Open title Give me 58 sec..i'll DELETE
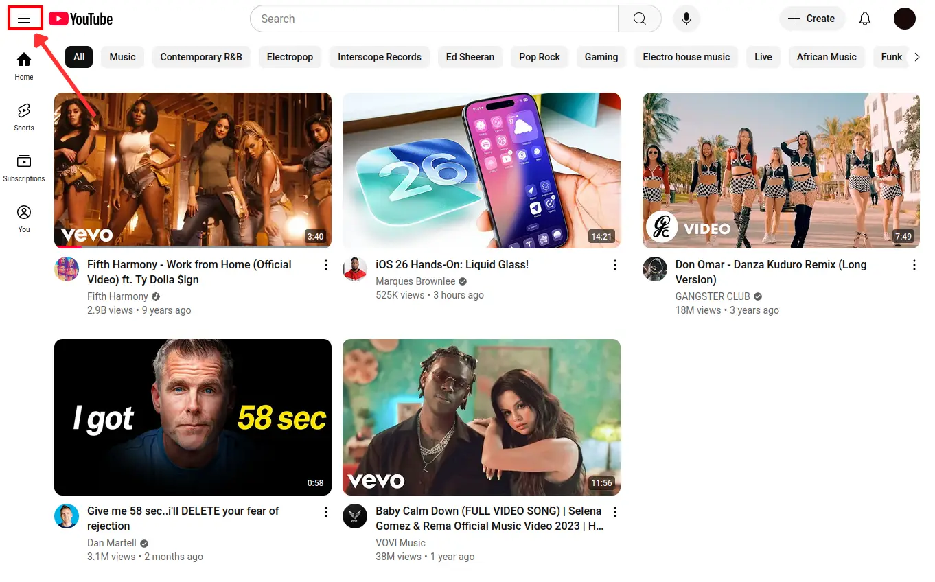The image size is (935, 582). click(x=183, y=518)
